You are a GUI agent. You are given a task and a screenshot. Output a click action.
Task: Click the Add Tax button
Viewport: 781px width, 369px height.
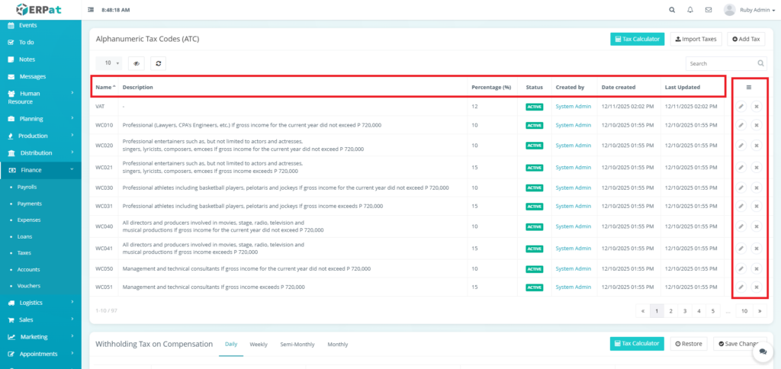pyautogui.click(x=746, y=39)
